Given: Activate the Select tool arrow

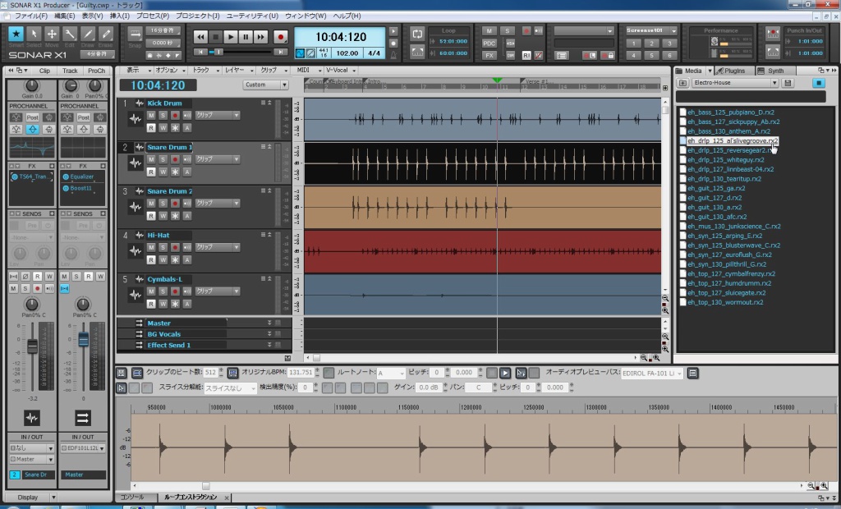Looking at the screenshot, I should point(34,34).
